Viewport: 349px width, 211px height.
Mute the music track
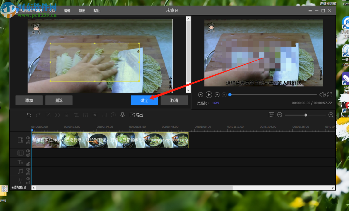point(28,169)
